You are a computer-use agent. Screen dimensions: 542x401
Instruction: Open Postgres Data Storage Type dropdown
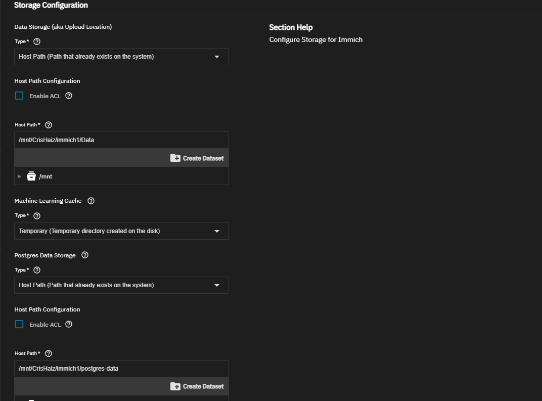121,285
